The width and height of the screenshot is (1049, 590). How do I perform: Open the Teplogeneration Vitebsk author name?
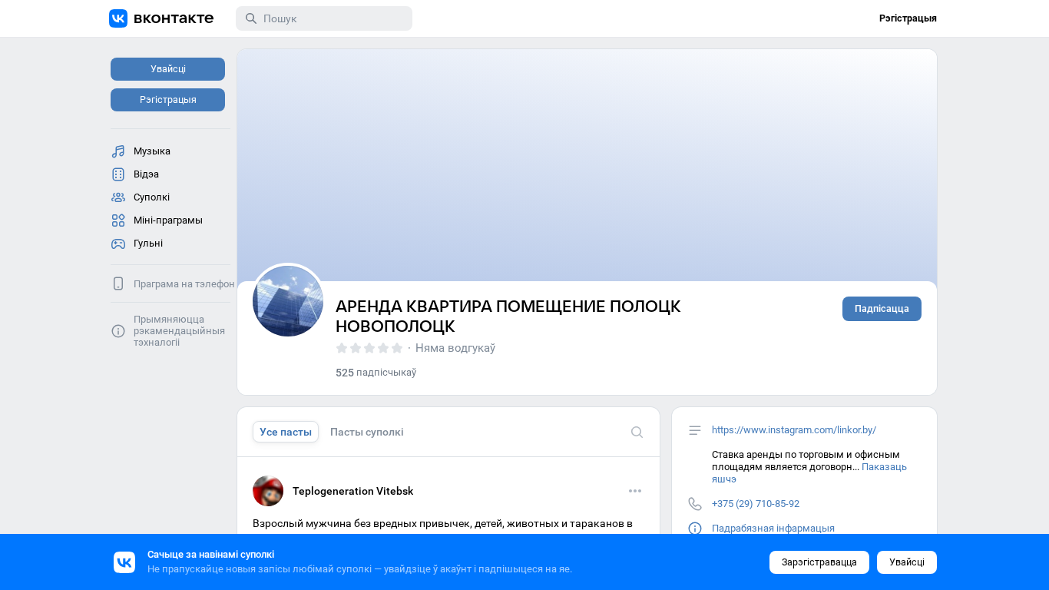point(353,491)
